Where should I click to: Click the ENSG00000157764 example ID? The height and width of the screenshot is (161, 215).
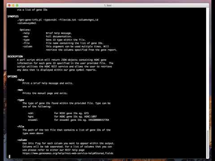click(99, 120)
